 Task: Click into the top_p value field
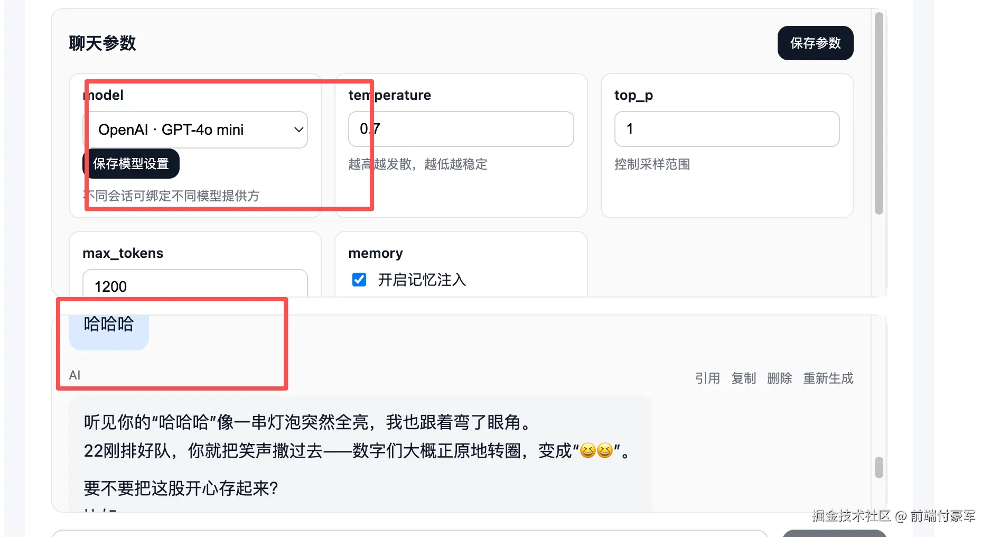pyautogui.click(x=726, y=129)
